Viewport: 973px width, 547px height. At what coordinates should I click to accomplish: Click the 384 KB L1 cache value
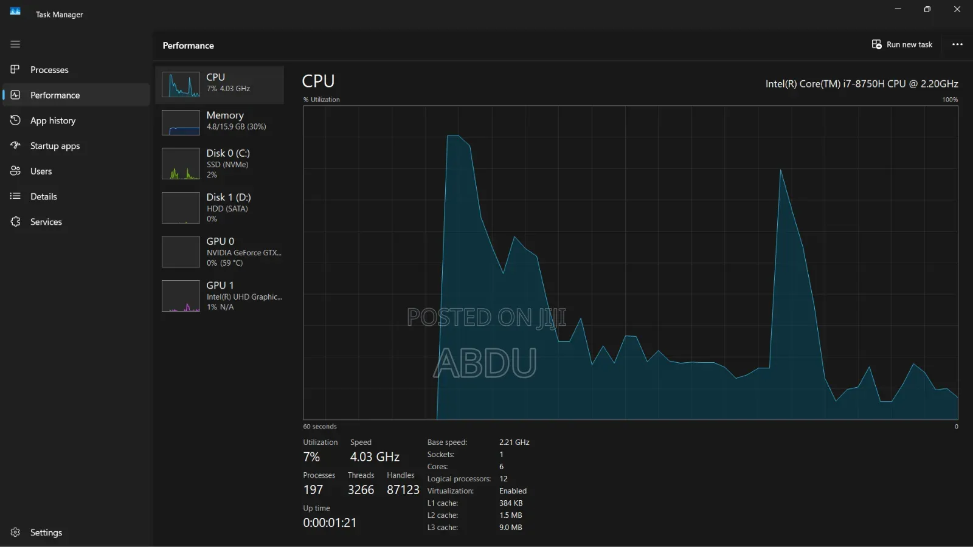(511, 503)
